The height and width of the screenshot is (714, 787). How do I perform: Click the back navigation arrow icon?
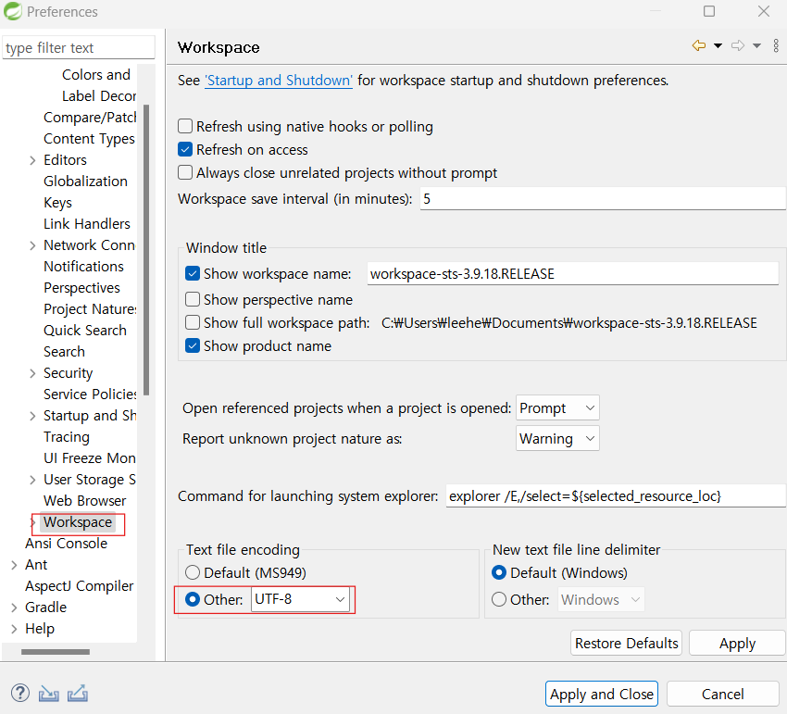point(699,45)
